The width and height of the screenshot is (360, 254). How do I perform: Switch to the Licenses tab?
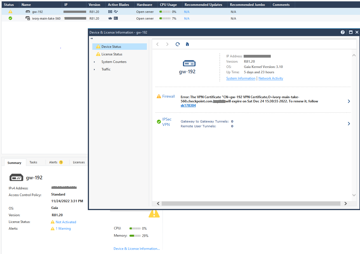click(x=79, y=162)
